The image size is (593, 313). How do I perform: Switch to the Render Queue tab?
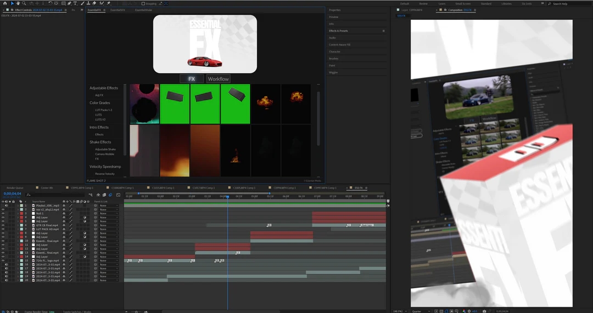click(15, 187)
